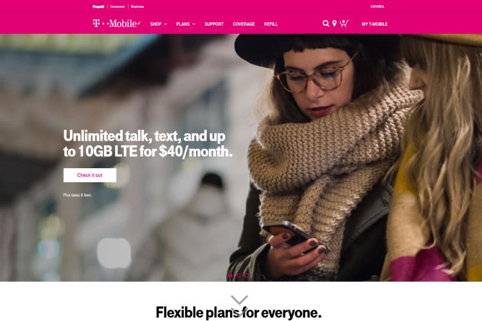
Task: Click the Check it out button
Action: coord(90,175)
